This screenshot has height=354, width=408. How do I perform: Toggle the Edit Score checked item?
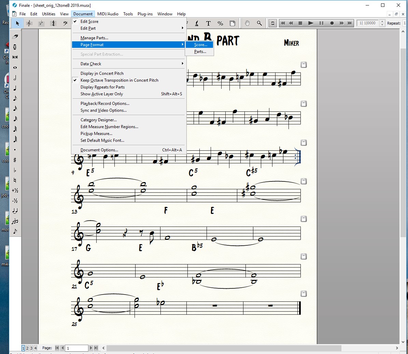click(89, 22)
